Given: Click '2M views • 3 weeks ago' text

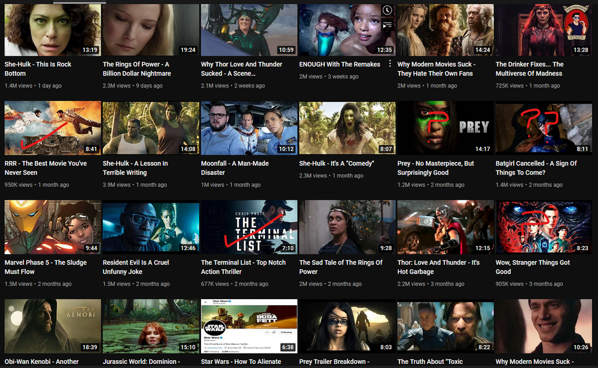Looking at the screenshot, I should pyautogui.click(x=329, y=77).
